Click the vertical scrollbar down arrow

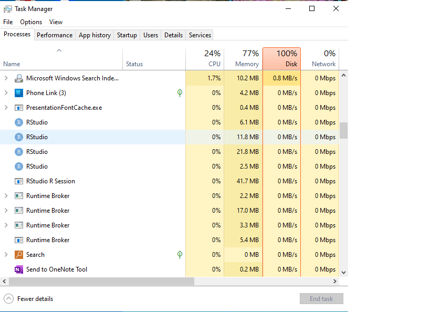pyautogui.click(x=343, y=273)
